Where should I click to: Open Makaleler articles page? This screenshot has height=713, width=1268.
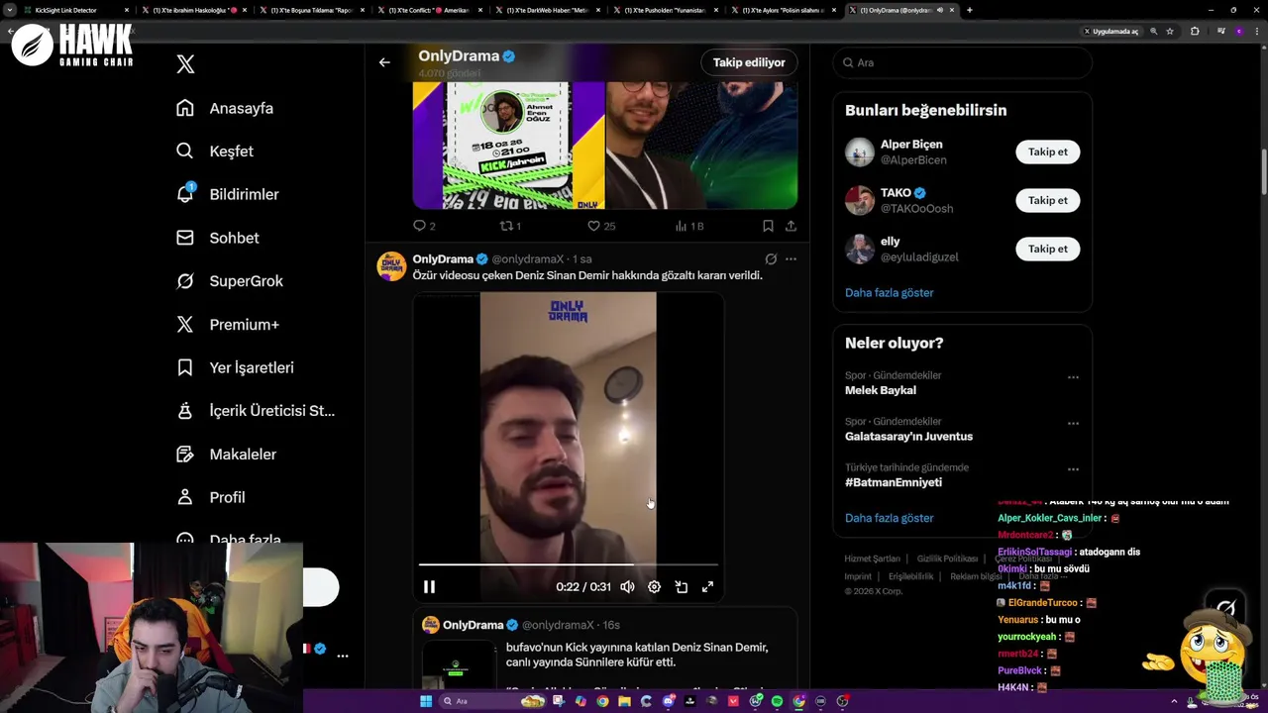click(227, 454)
